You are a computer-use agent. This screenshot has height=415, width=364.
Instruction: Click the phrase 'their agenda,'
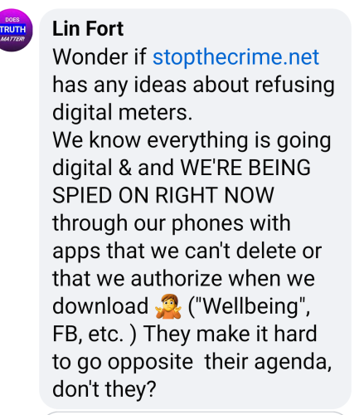[x=268, y=362]
